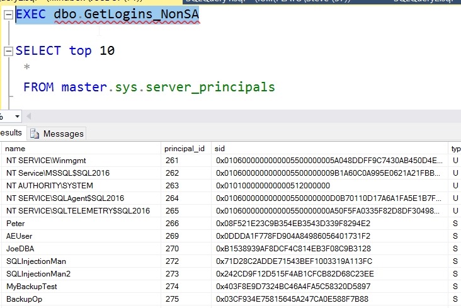The width and height of the screenshot is (461, 308).
Task: Select the sid value for BackupOp
Action: tap(292, 299)
